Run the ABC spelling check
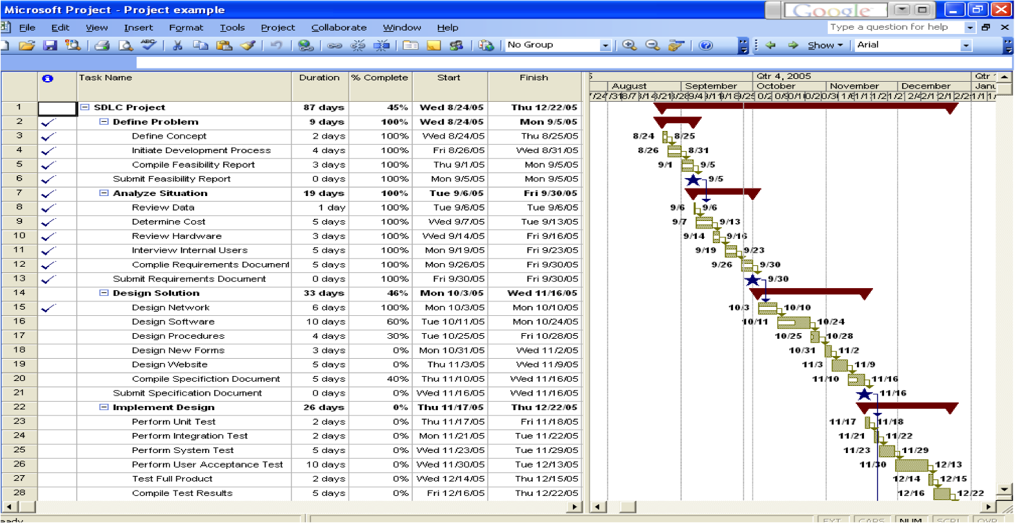1015x523 pixels. [148, 45]
